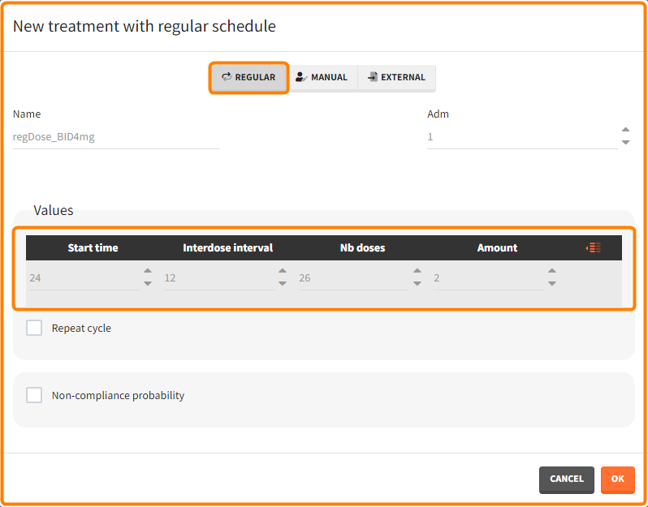
Task: Click the red remove-row icon in table header
Action: [594, 247]
